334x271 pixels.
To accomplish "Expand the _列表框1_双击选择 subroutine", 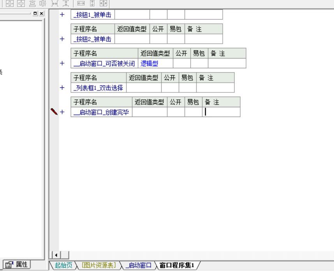I will tap(62, 87).
